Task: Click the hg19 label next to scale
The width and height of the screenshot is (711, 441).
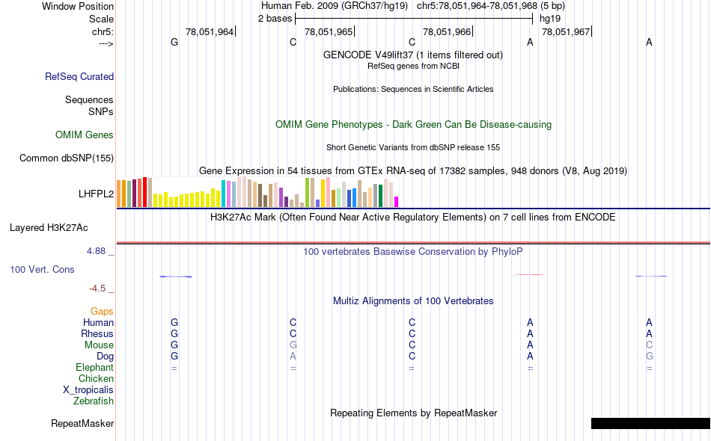Action: click(x=550, y=19)
